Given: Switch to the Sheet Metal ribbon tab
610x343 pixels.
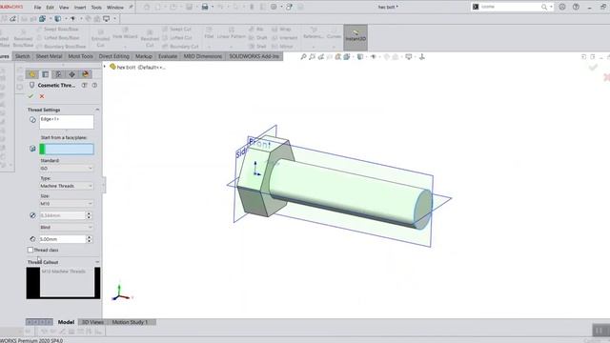Looking at the screenshot, I should point(49,56).
